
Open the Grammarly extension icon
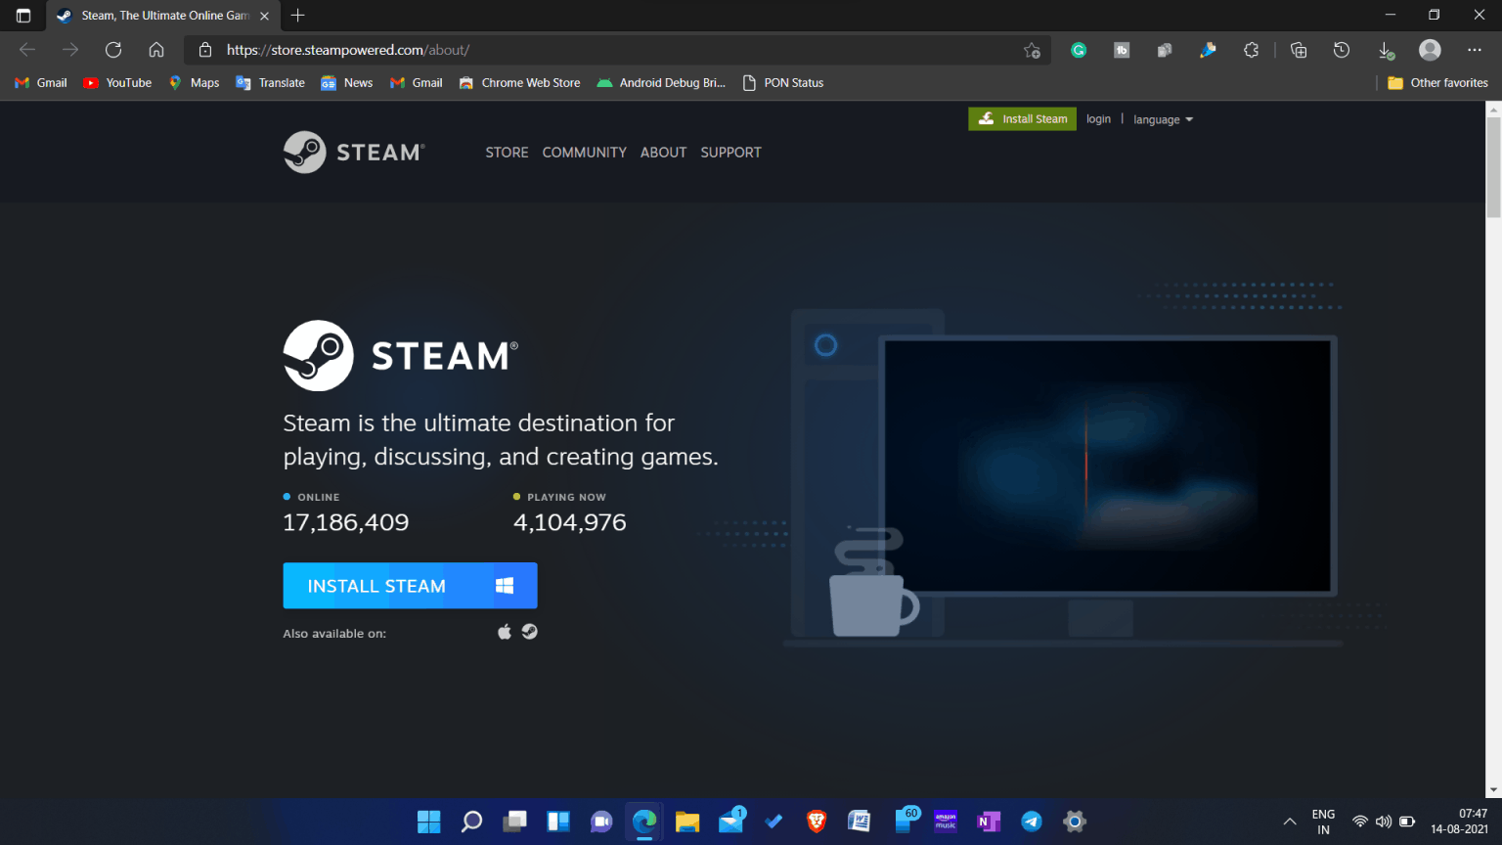coord(1079,50)
